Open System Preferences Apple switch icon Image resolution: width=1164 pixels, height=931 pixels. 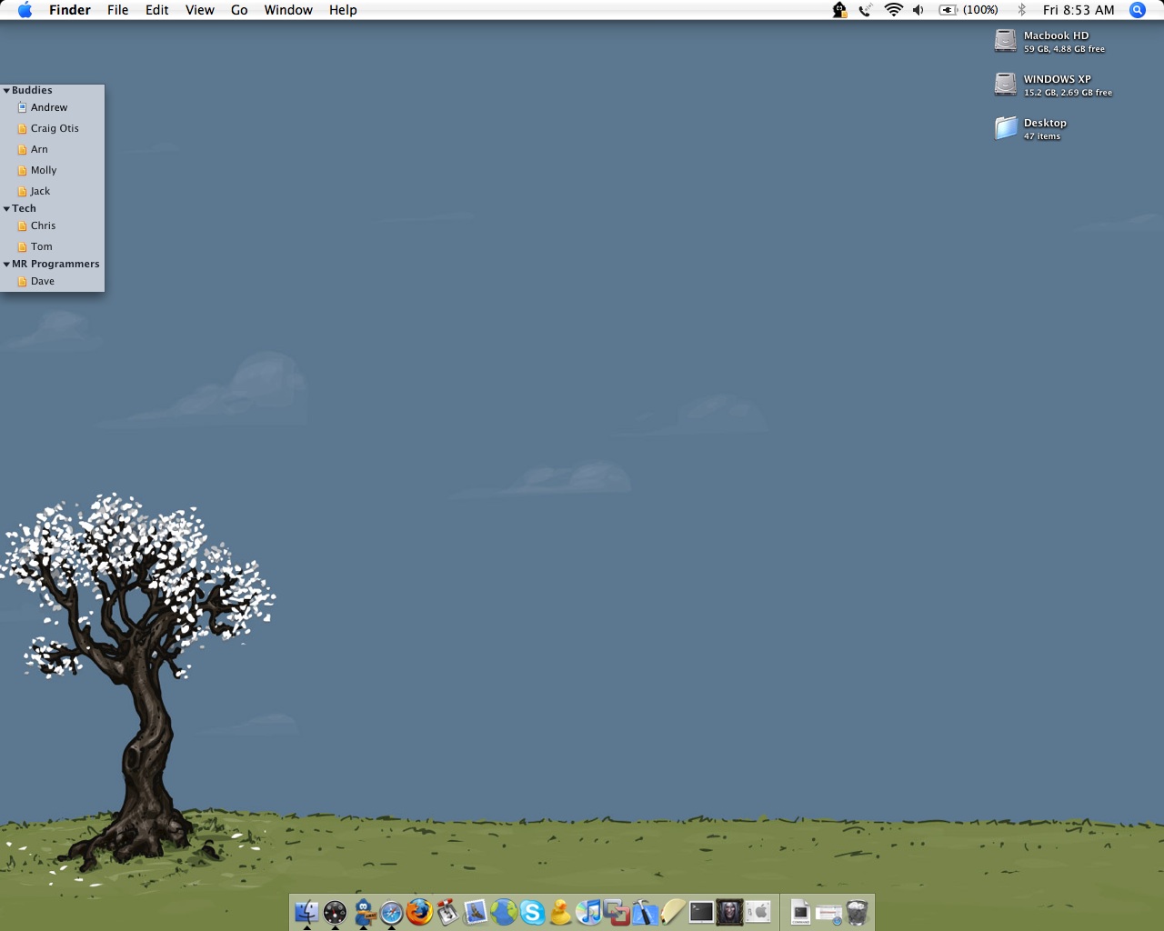[x=758, y=911]
